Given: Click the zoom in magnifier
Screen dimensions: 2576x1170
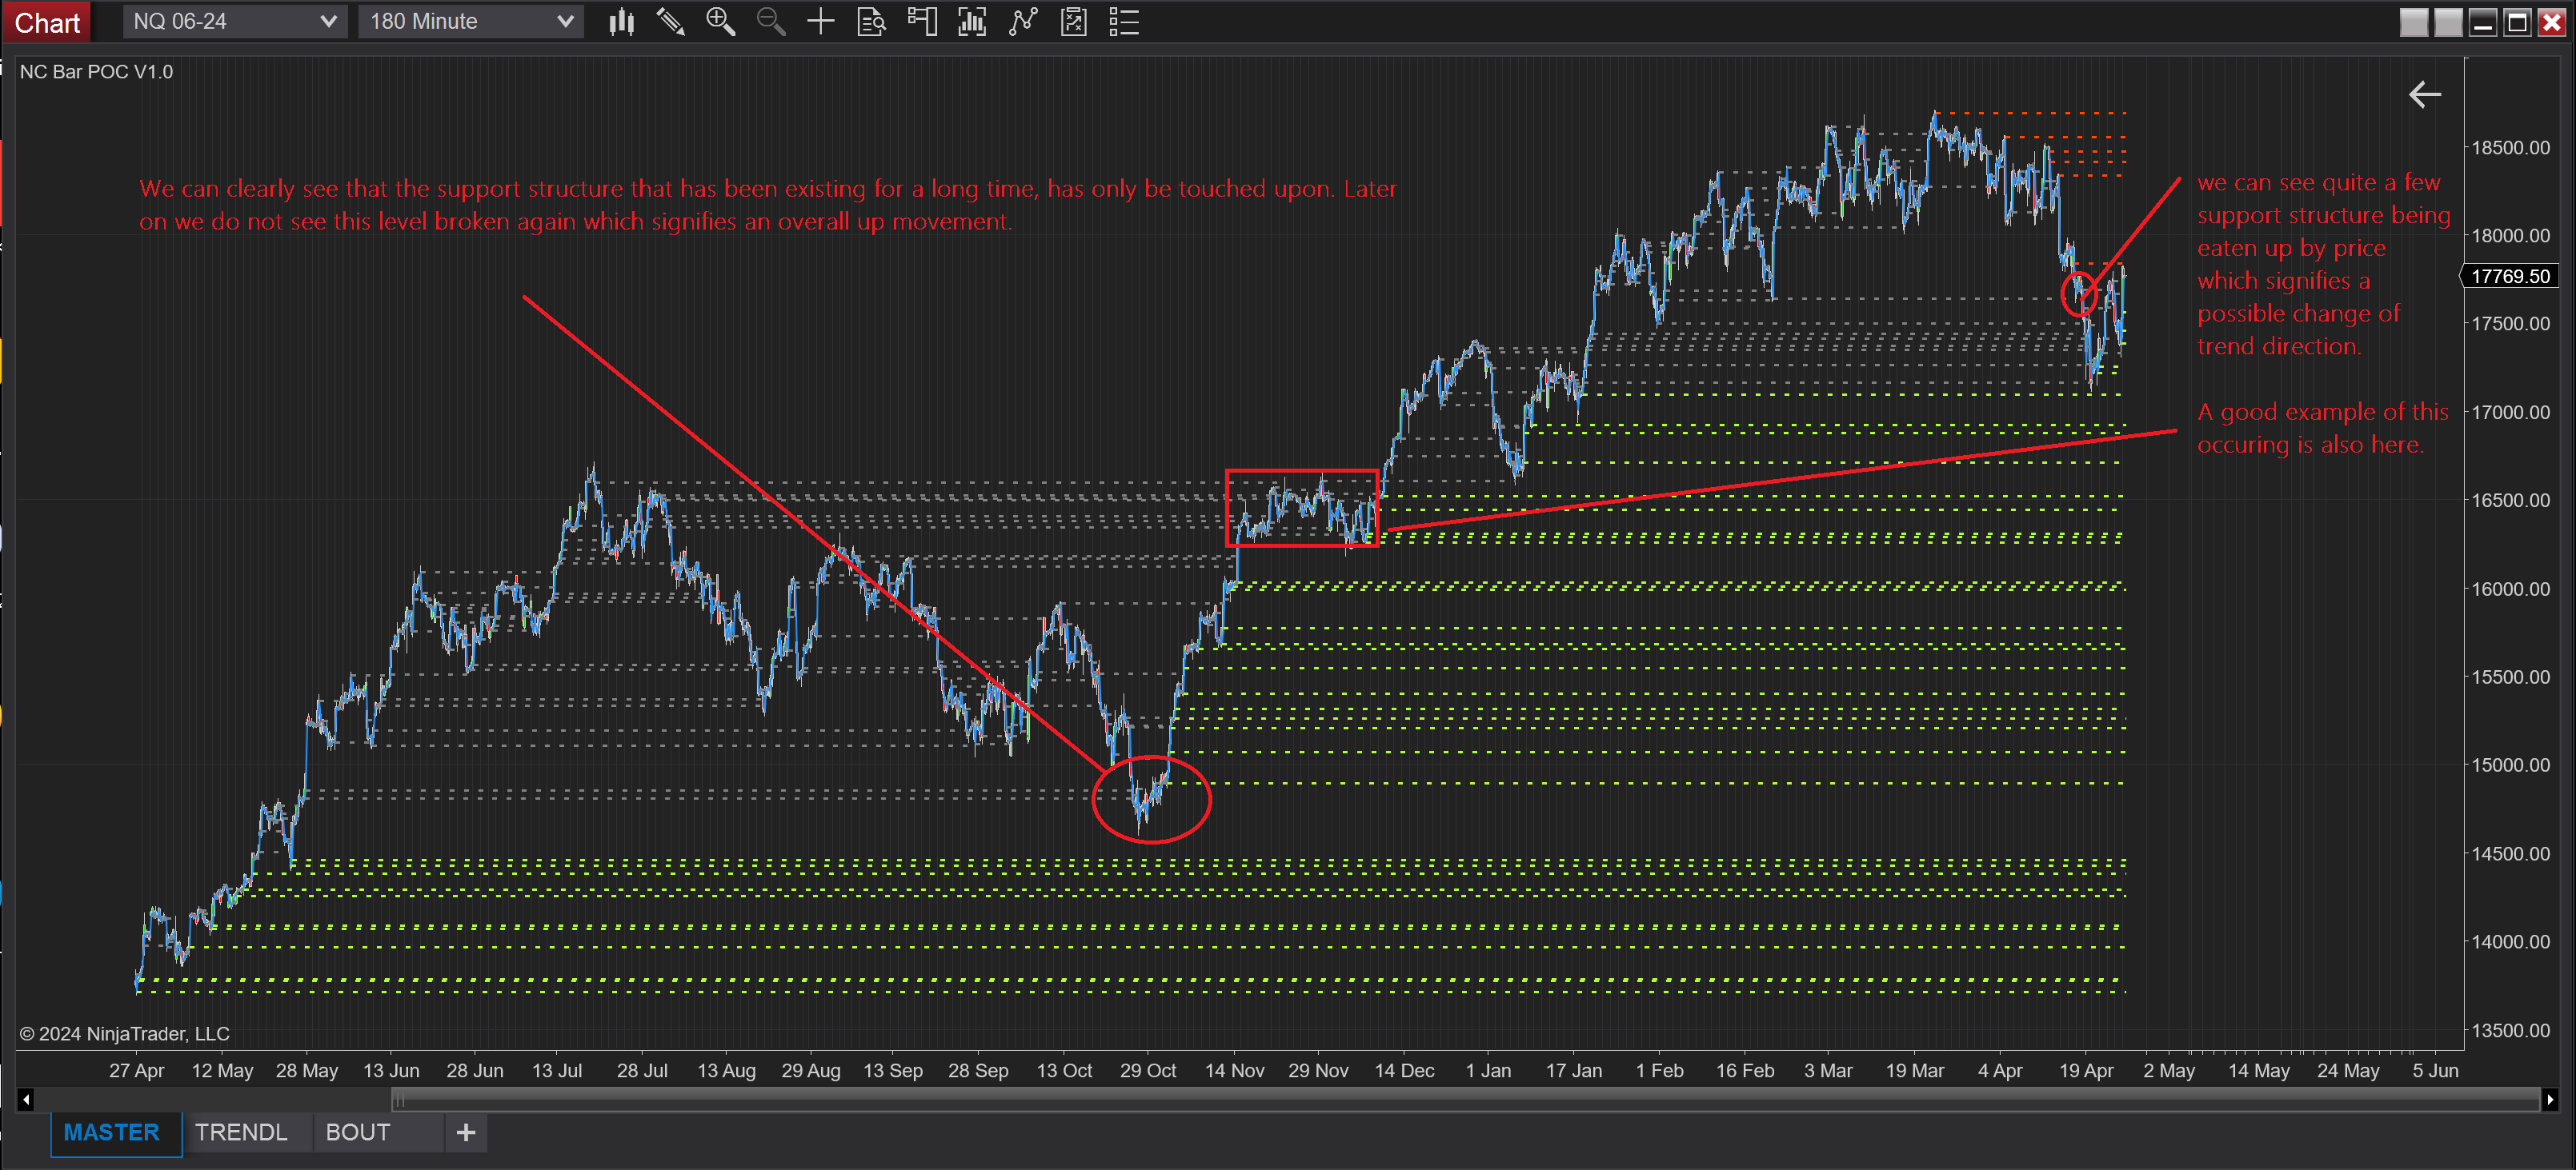Looking at the screenshot, I should pos(720,21).
